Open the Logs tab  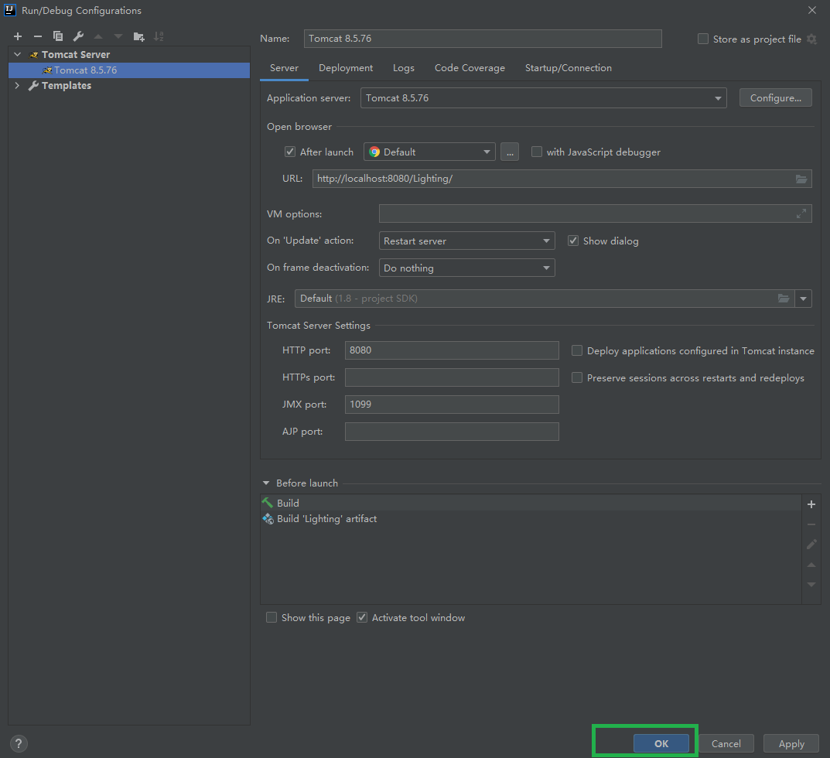[403, 68]
